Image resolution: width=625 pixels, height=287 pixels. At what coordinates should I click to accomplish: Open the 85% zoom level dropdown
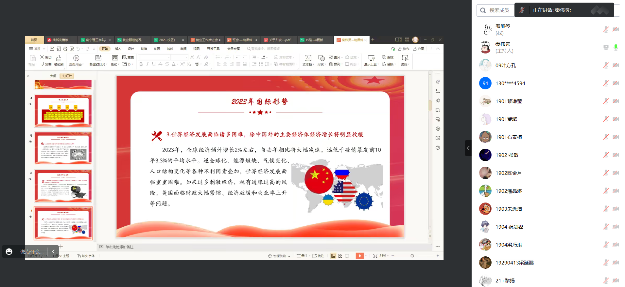[384, 256]
